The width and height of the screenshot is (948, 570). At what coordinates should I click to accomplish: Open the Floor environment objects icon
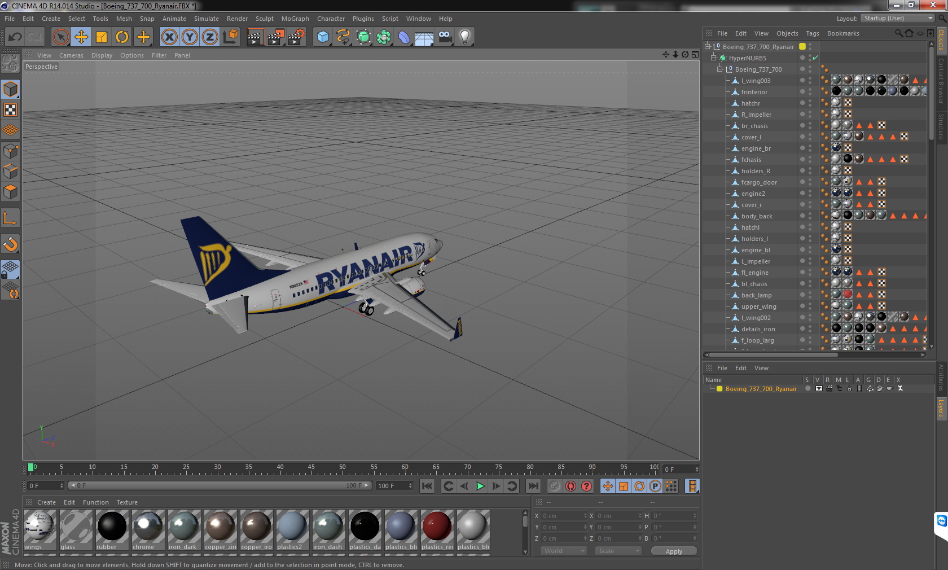424,37
